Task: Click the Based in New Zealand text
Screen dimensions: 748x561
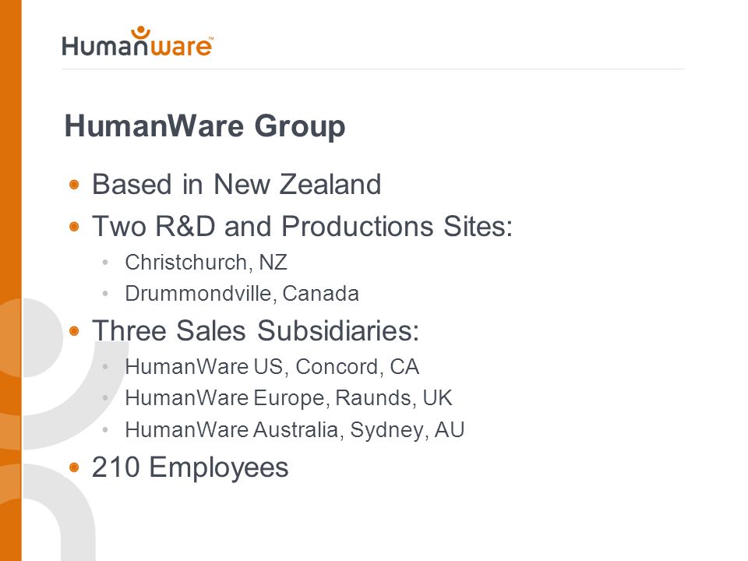Action: tap(237, 184)
